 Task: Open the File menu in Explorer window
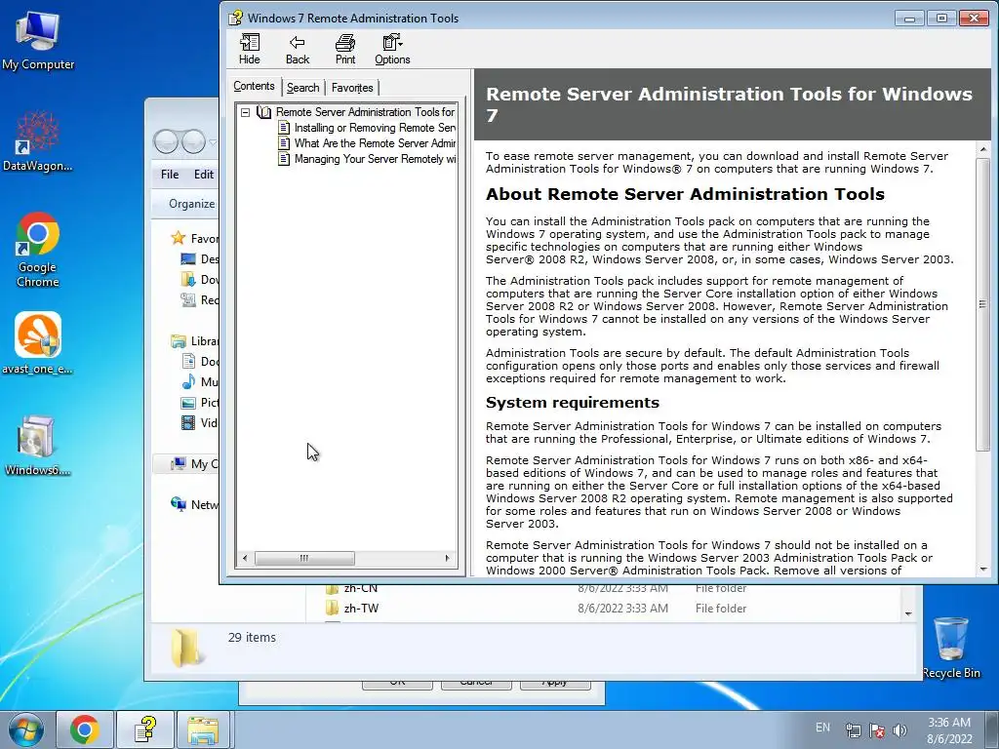[170, 175]
